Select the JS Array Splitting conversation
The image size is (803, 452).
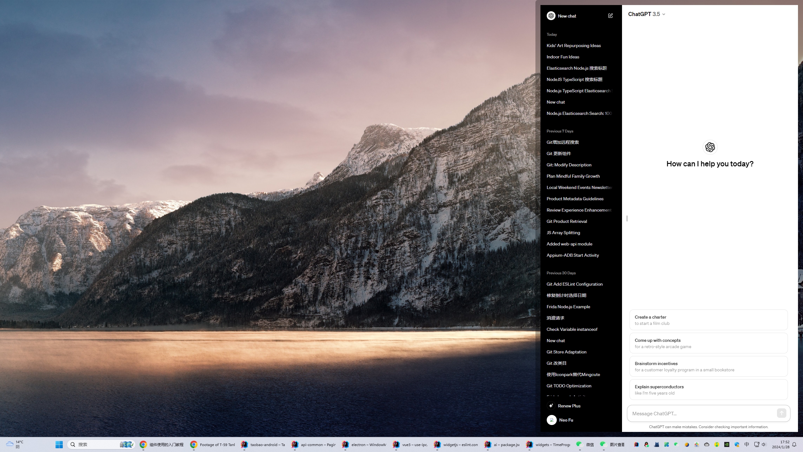563,233
